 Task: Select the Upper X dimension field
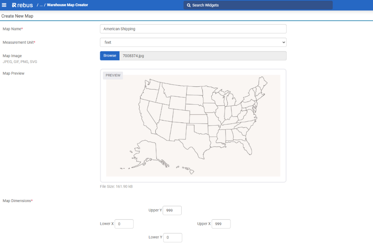coord(221,224)
